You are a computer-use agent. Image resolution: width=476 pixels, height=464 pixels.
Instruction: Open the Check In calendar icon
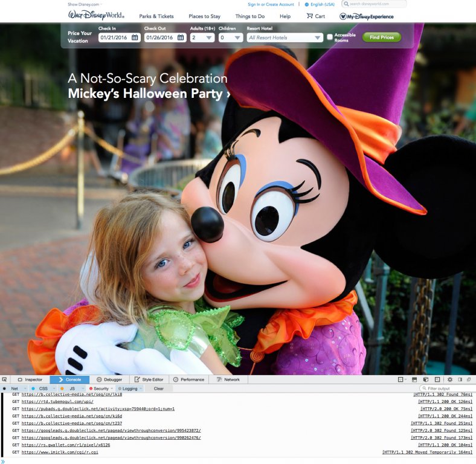click(x=135, y=37)
